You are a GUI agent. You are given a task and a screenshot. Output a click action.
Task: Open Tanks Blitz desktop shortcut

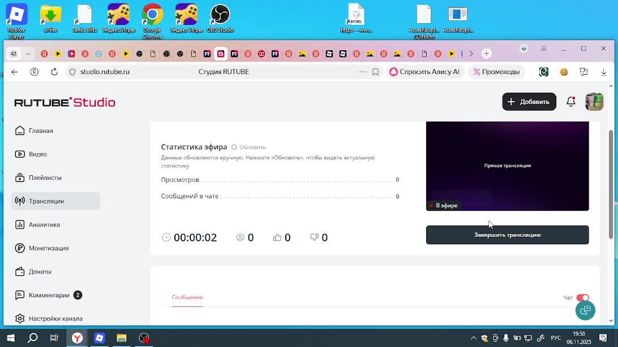pyautogui.click(x=84, y=19)
